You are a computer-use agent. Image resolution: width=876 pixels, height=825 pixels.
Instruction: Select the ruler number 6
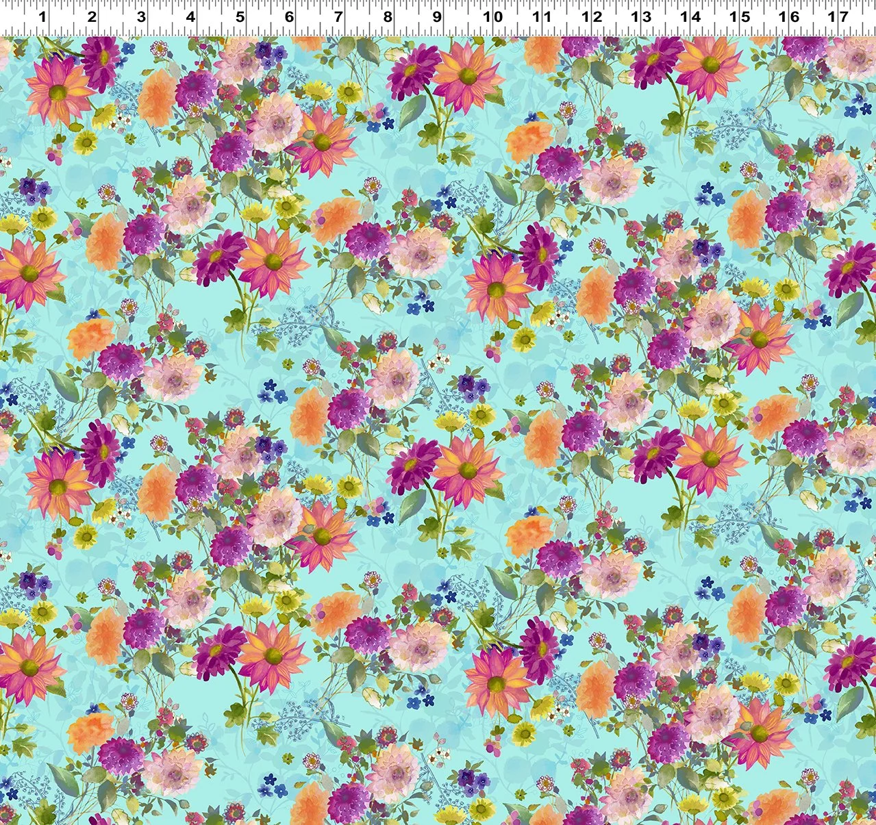coord(289,16)
